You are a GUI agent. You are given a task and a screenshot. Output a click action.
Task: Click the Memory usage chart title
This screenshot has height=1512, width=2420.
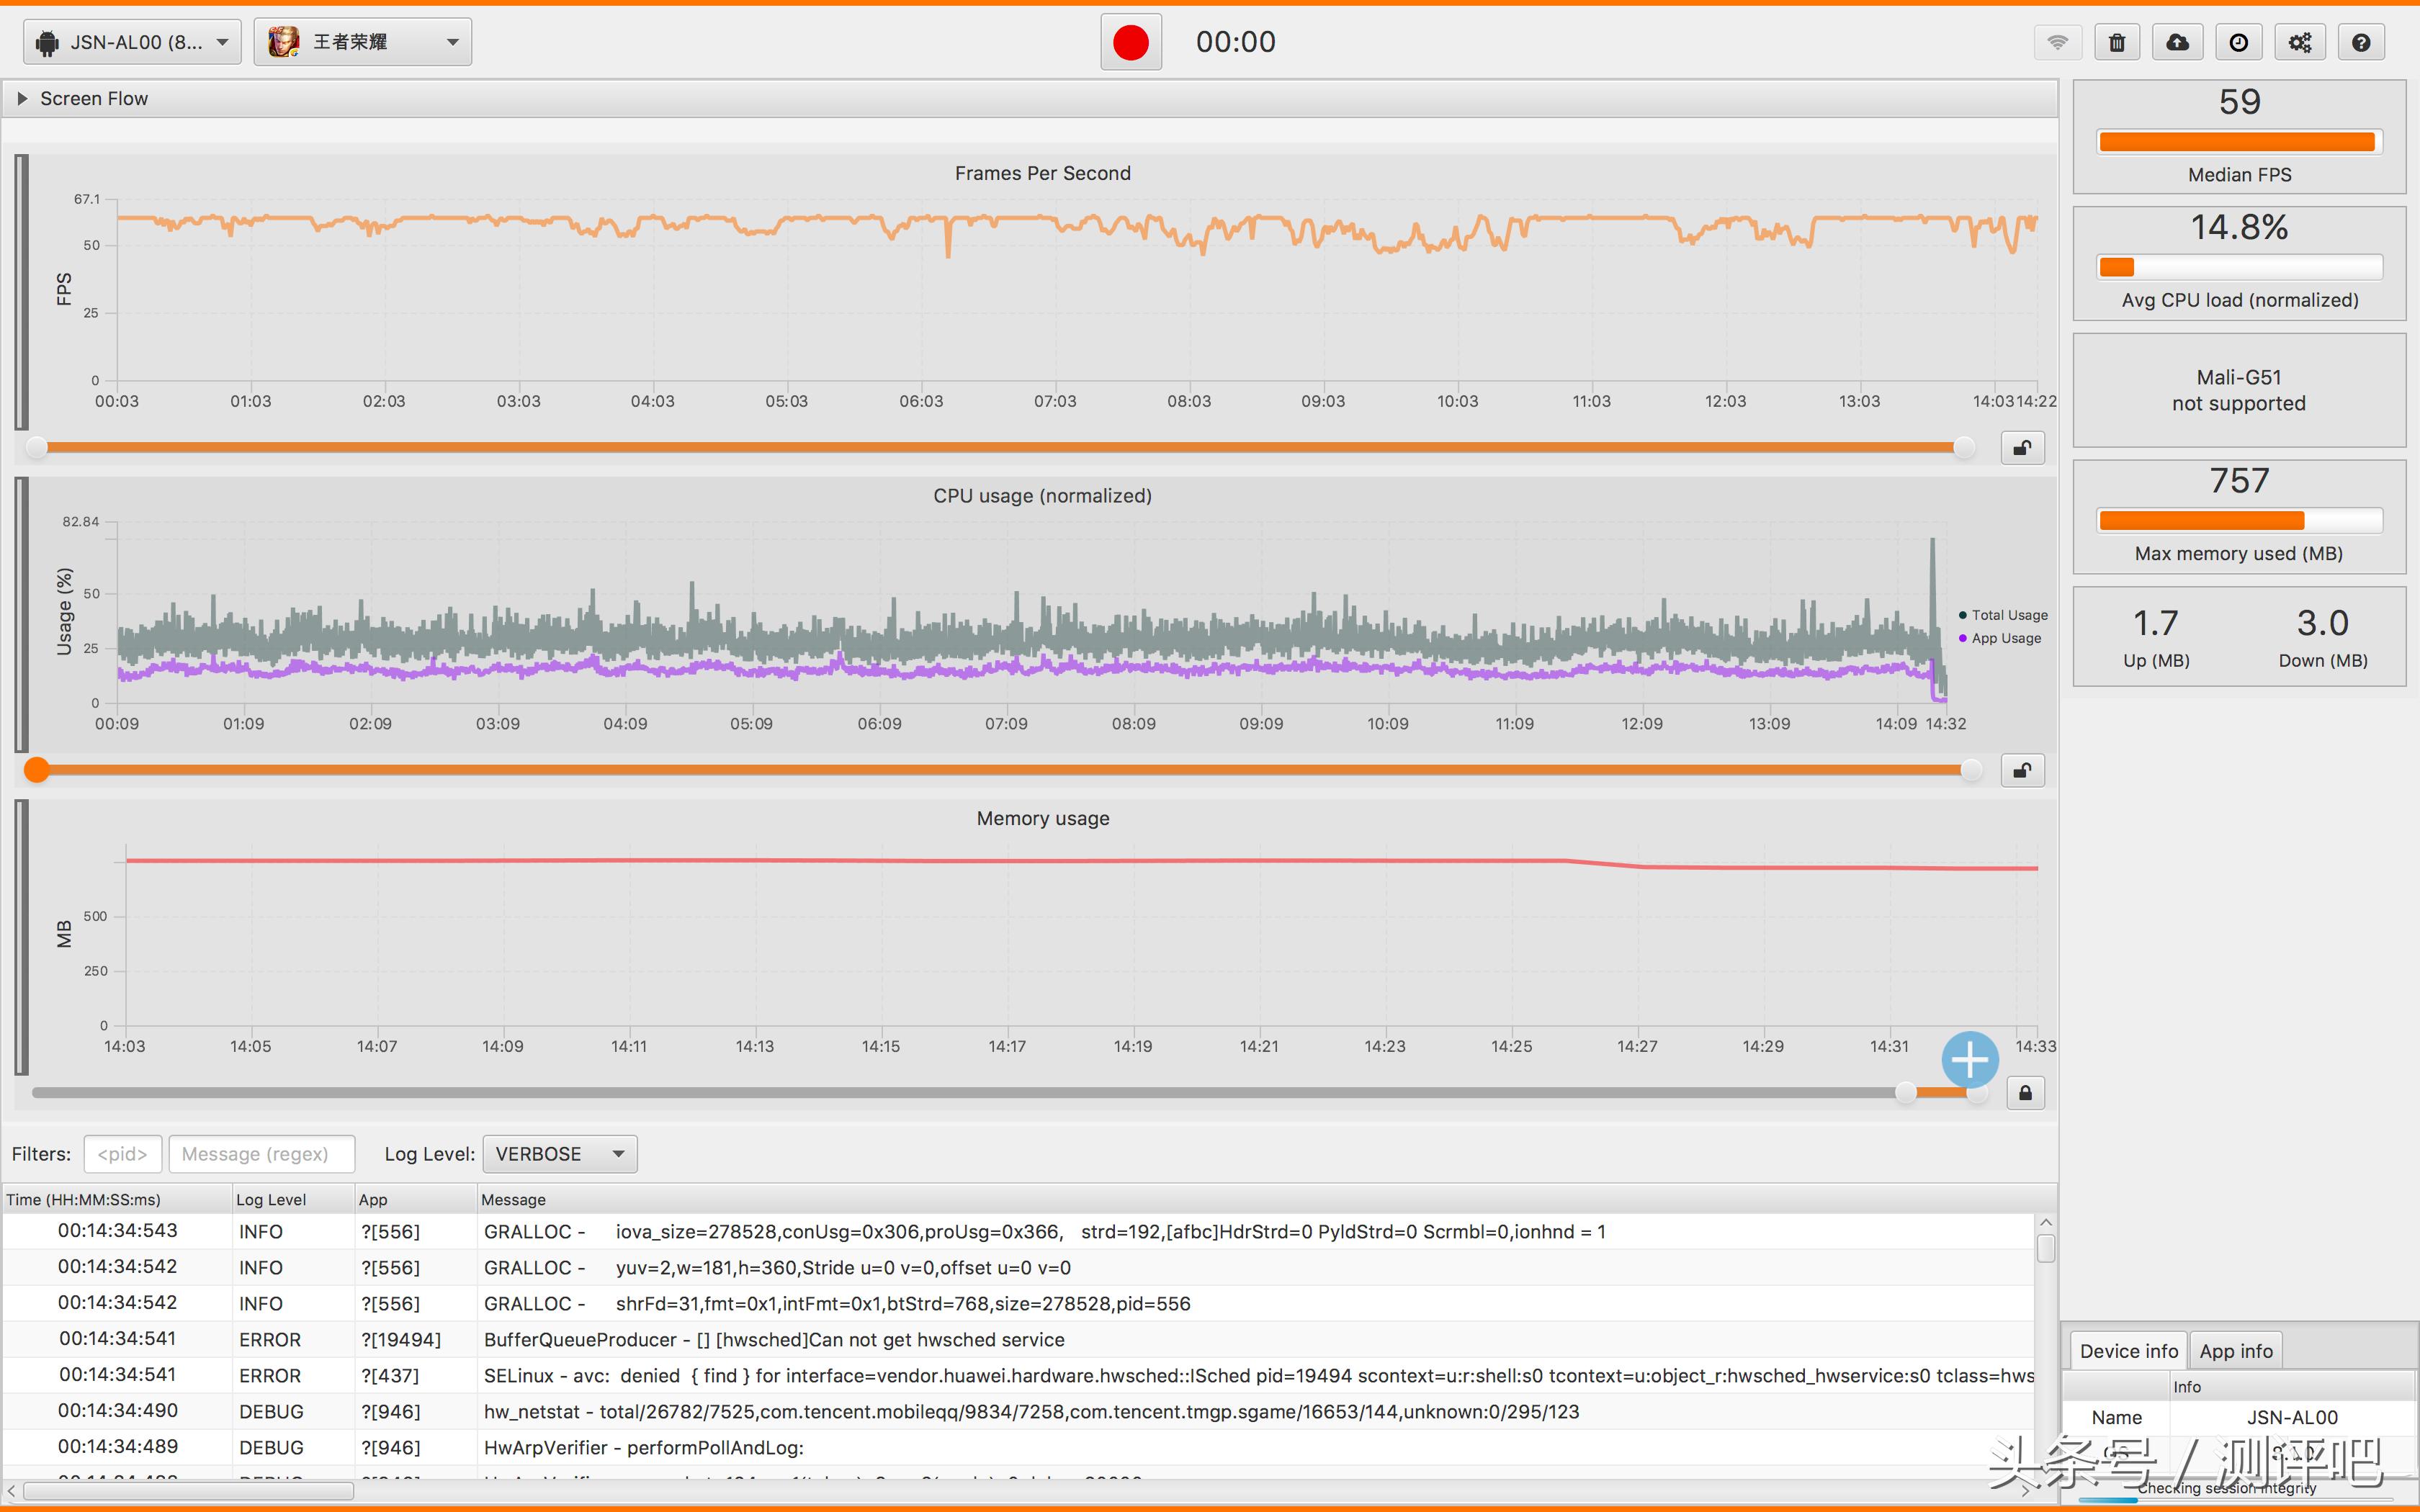(1042, 818)
